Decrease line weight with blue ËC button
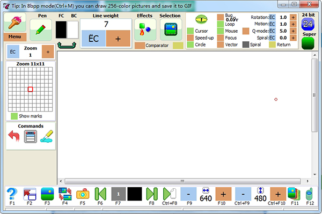The width and height of the screenshot is (322, 214). pos(93,39)
